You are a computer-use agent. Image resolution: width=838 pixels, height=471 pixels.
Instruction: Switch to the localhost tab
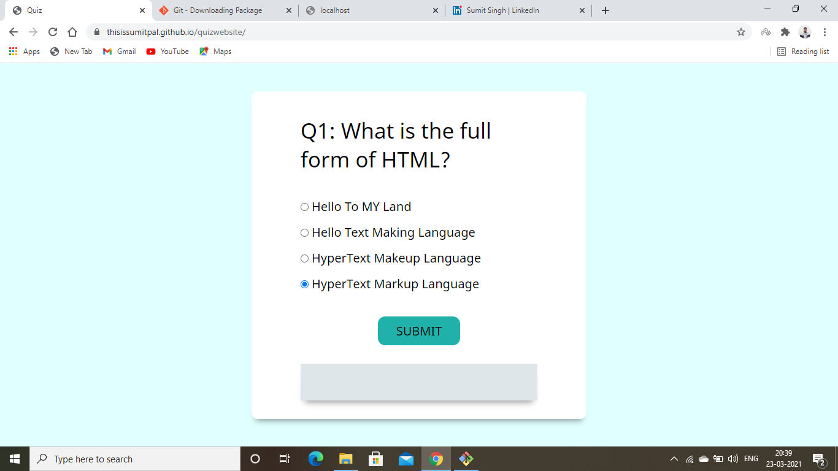(x=372, y=10)
